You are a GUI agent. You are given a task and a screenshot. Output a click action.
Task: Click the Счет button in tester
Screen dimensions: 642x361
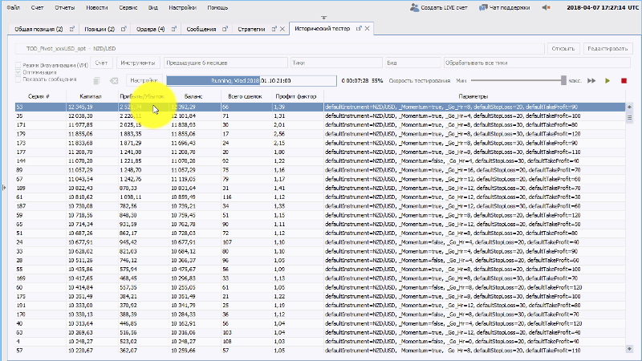101,63
